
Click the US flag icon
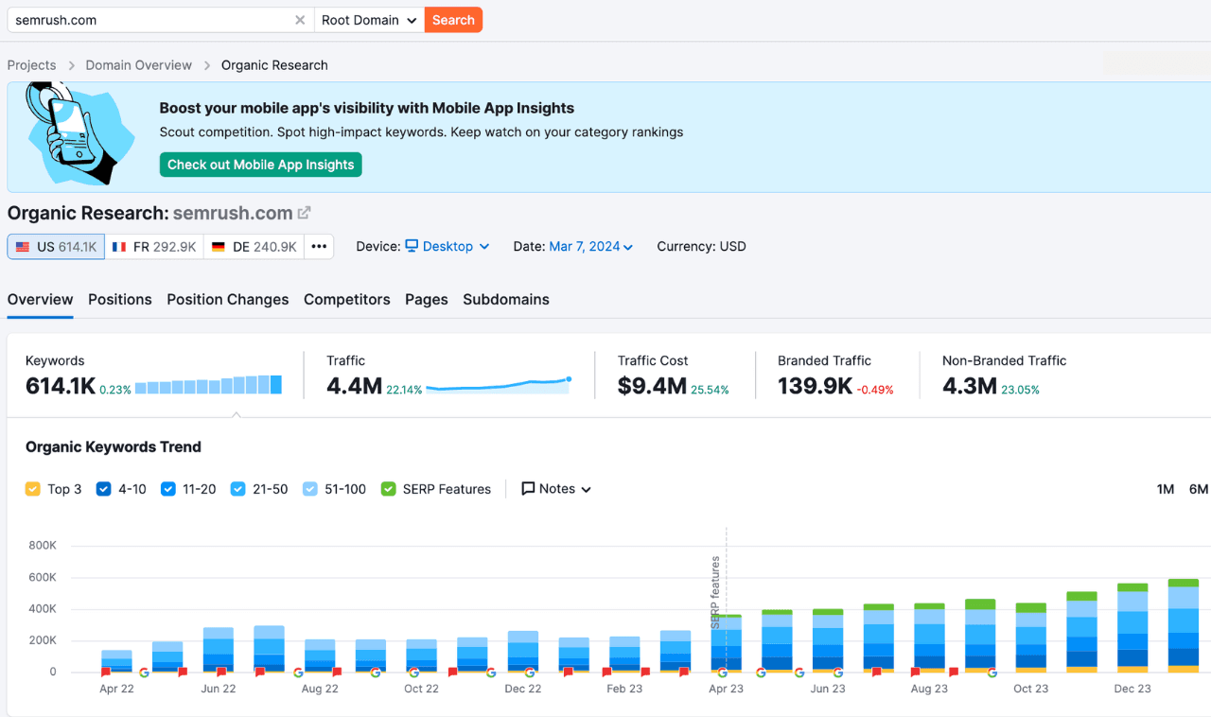click(x=23, y=247)
